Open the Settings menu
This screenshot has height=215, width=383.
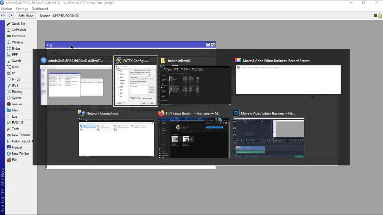[22, 9]
